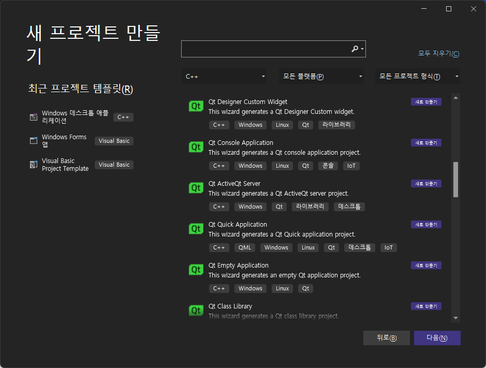Click scrollbar up arrow in template list
Viewport: 486px width, 368px height.
pos(455,98)
